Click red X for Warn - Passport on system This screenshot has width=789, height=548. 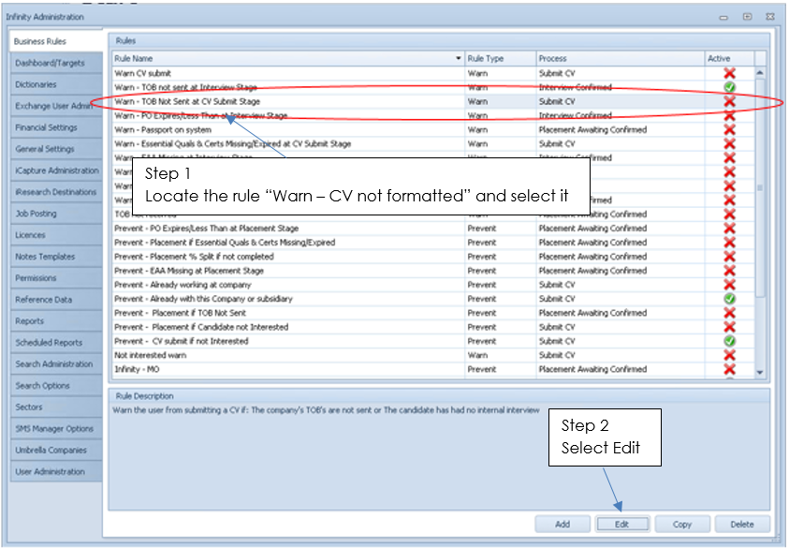[x=729, y=130]
